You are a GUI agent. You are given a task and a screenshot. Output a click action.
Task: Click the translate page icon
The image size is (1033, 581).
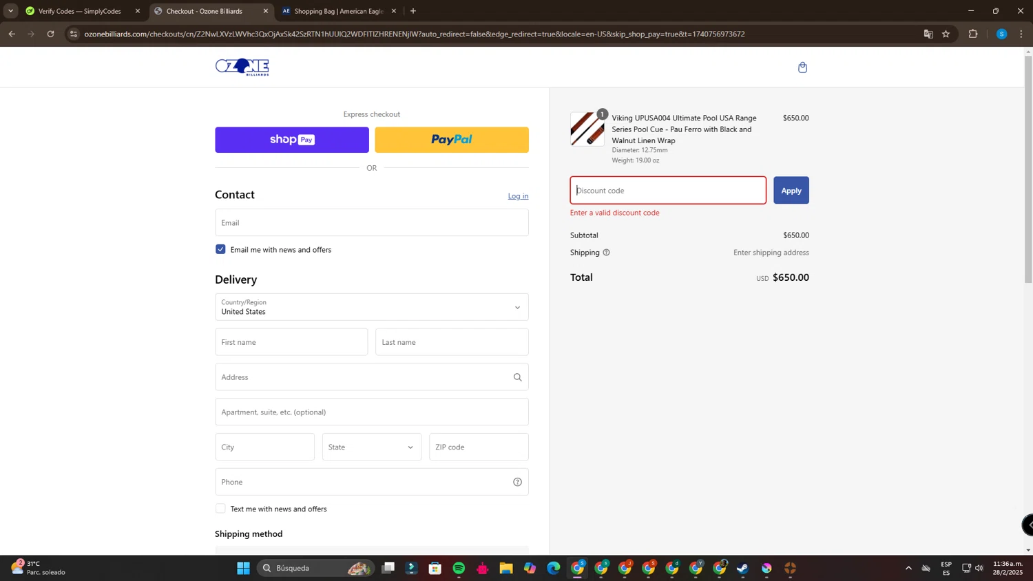pos(928,34)
